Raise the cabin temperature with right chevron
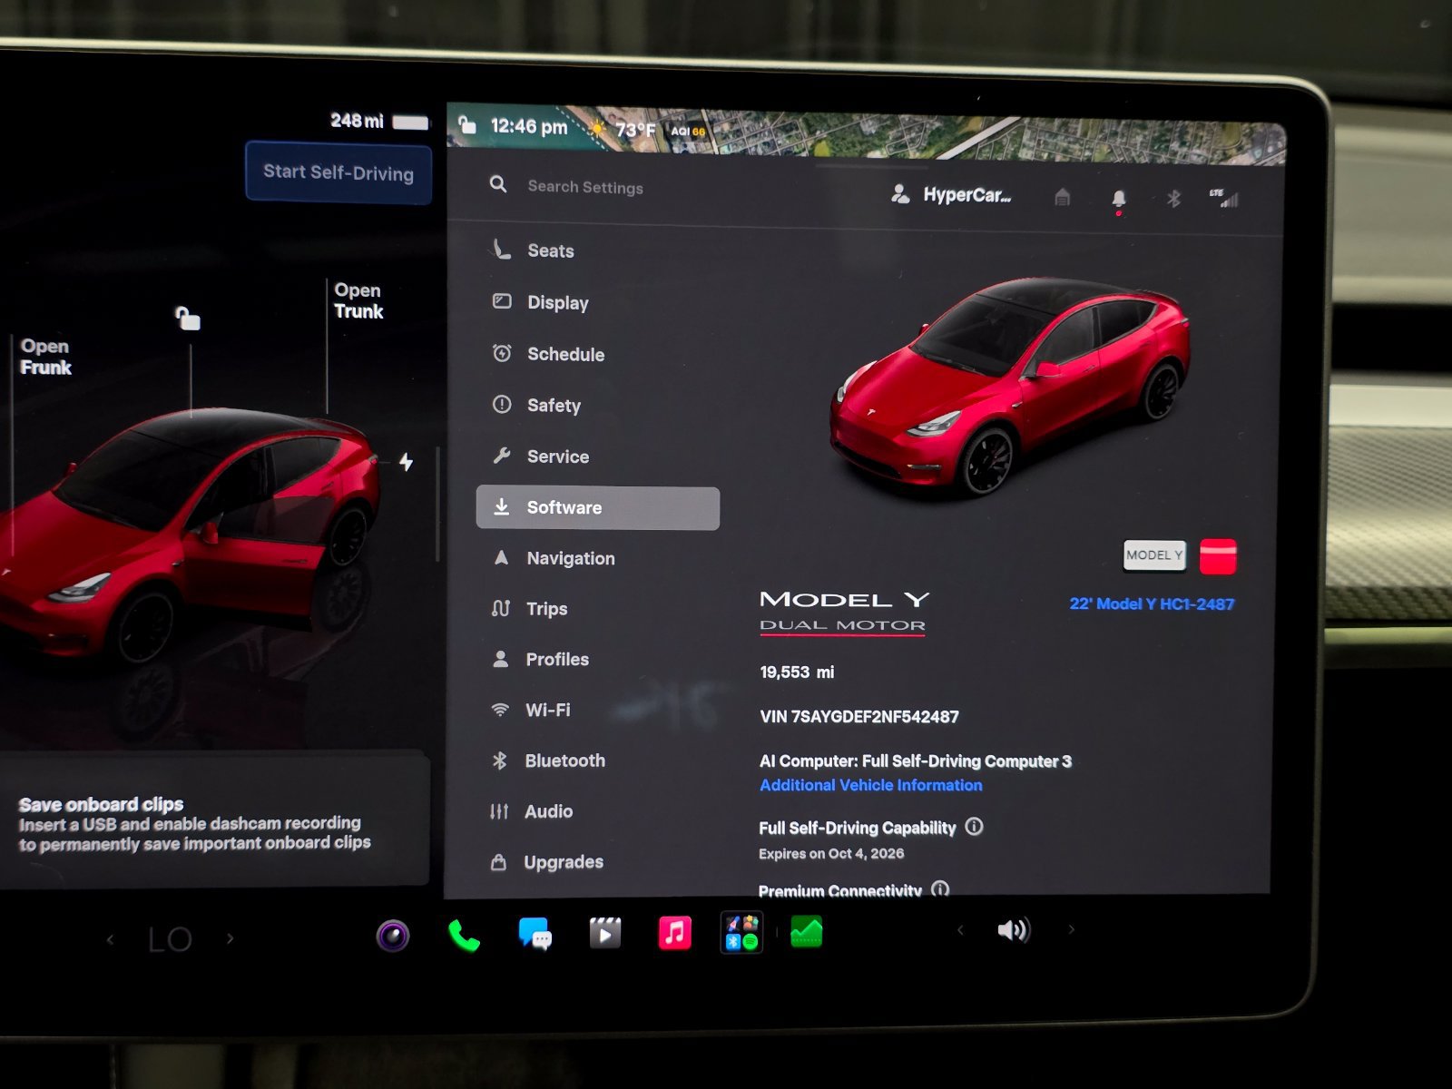The height and width of the screenshot is (1089, 1452). 231,938
